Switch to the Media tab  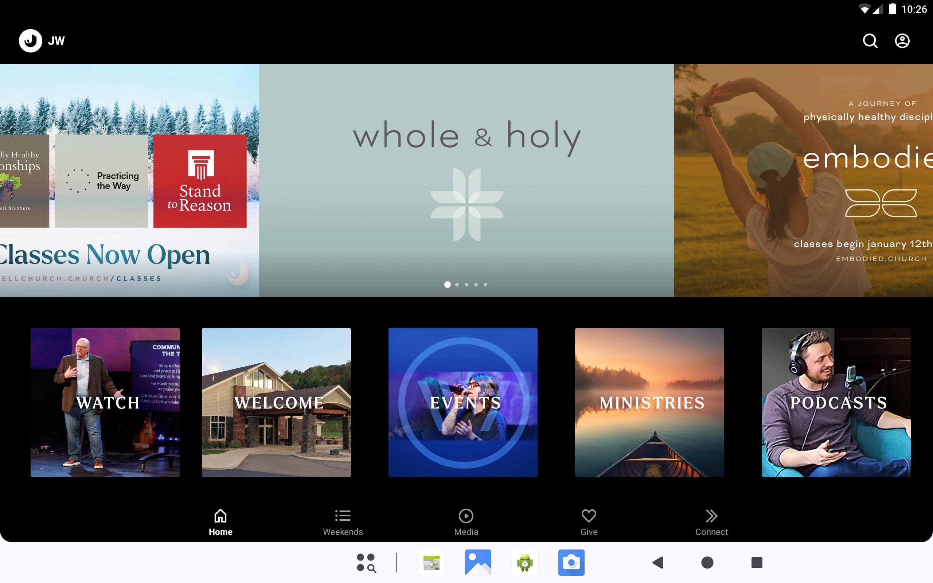(466, 523)
